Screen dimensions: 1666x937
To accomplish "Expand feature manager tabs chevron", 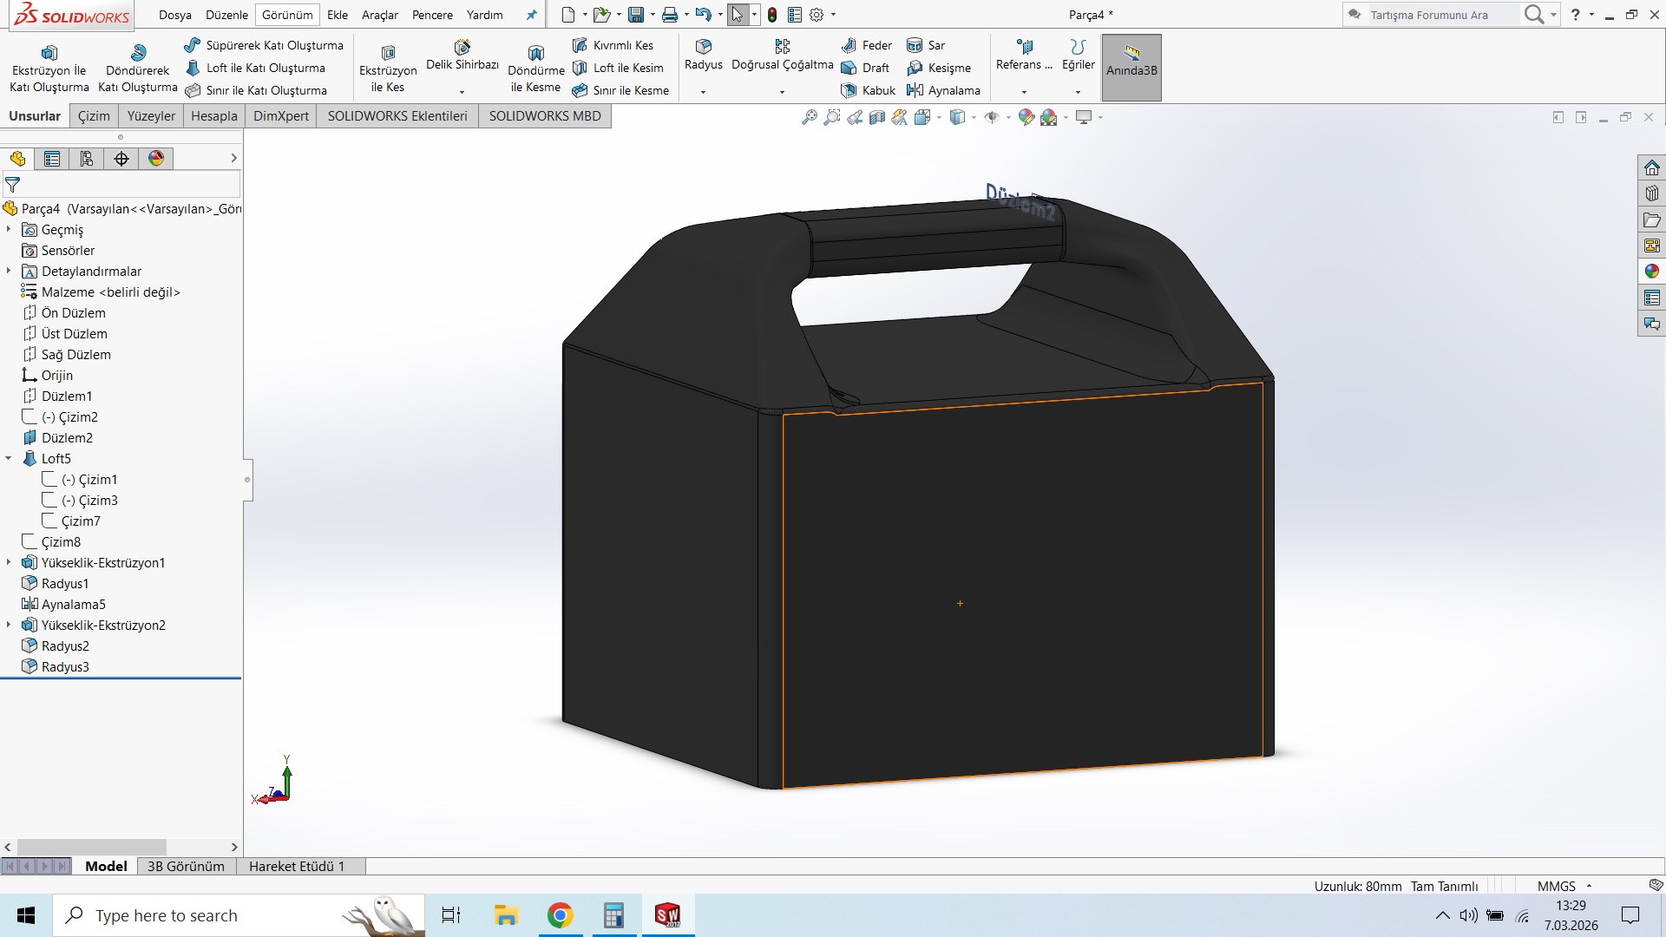I will [233, 158].
